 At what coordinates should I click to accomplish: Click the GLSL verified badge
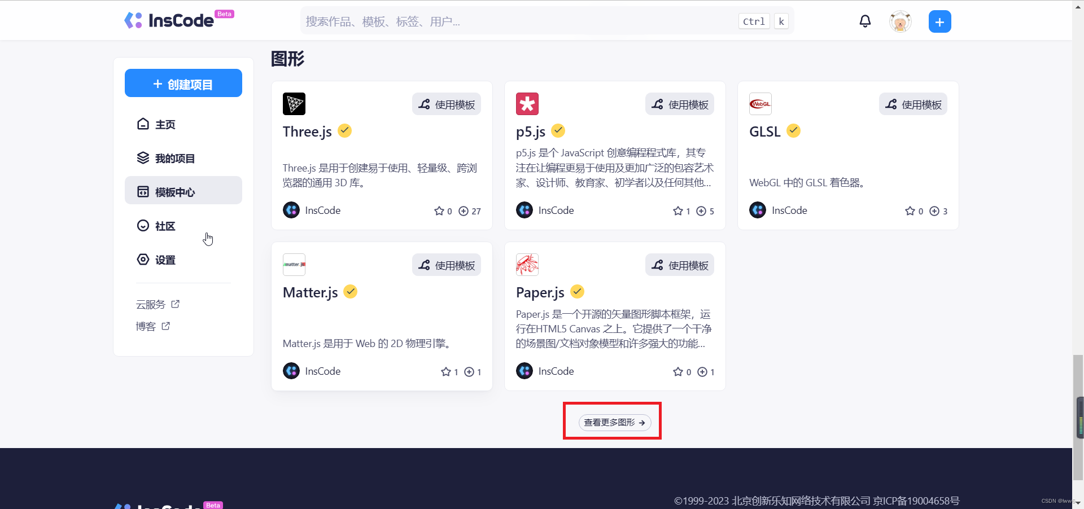[793, 131]
